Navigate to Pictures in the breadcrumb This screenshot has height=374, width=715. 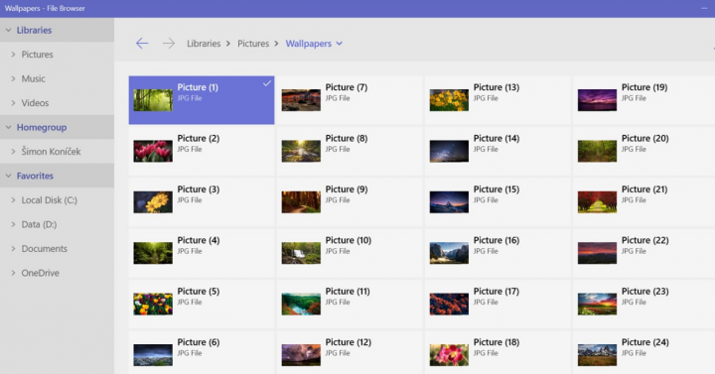[253, 44]
